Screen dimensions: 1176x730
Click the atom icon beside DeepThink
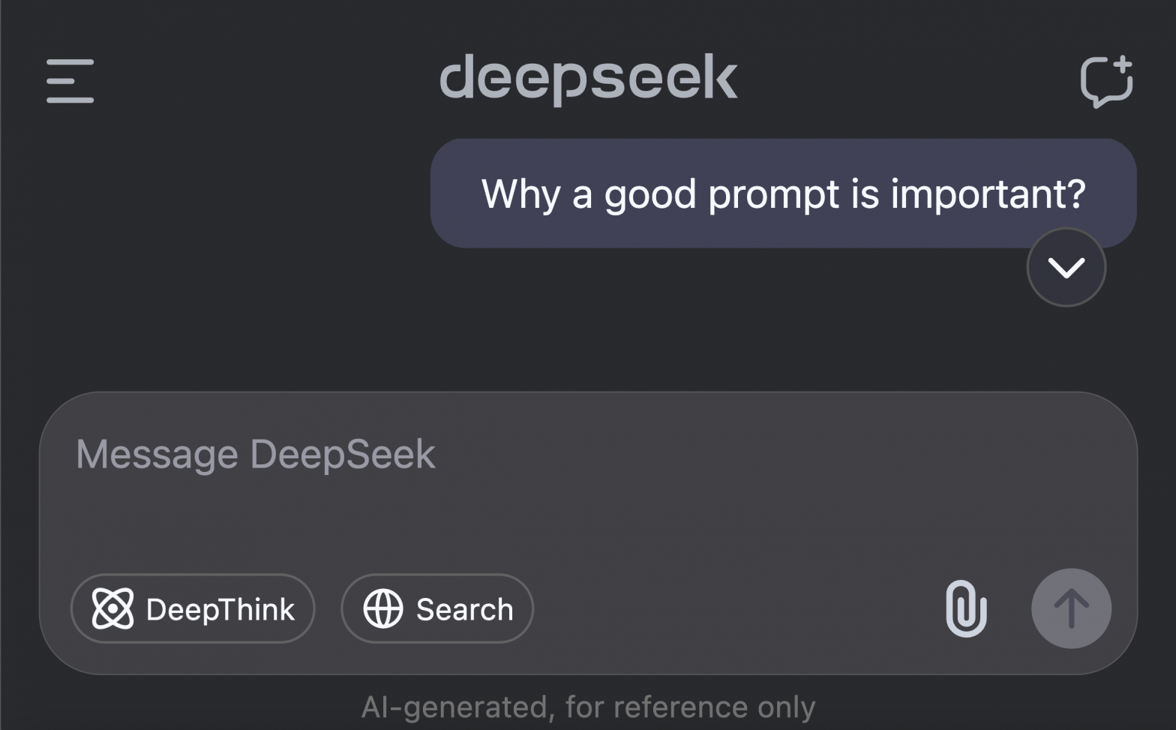112,608
